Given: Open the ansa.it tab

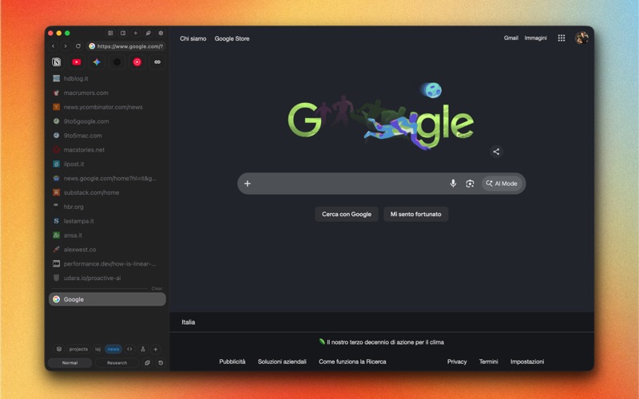Looking at the screenshot, I should pyautogui.click(x=107, y=235).
